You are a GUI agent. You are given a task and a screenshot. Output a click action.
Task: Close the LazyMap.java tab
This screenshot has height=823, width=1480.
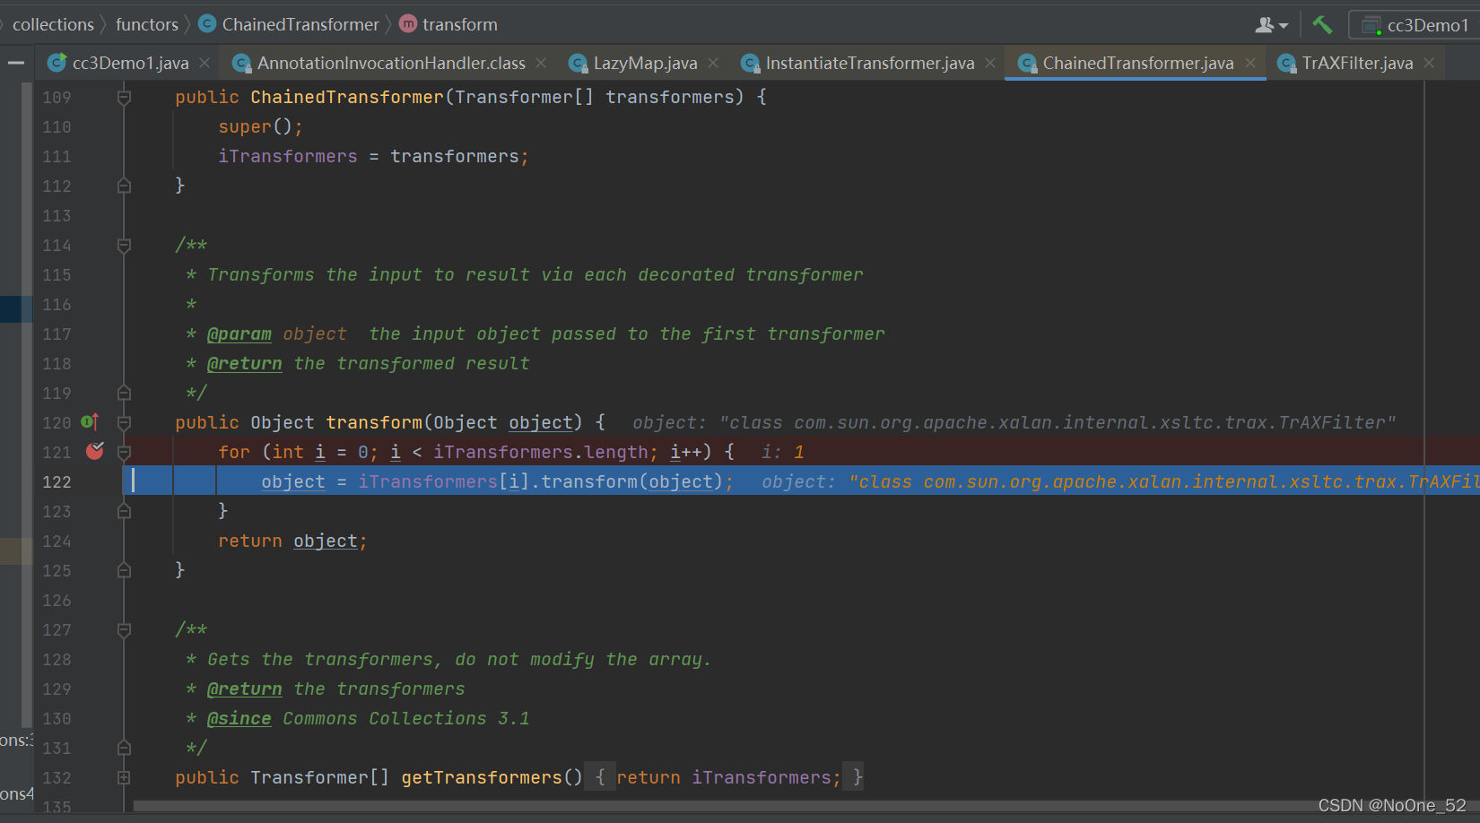coord(713,63)
